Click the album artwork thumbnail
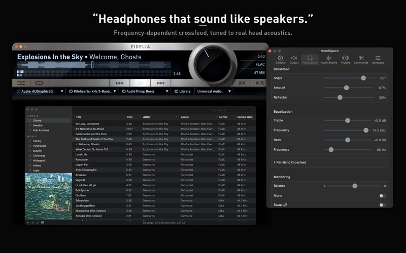Screen dimensions: 406x253 48,196
